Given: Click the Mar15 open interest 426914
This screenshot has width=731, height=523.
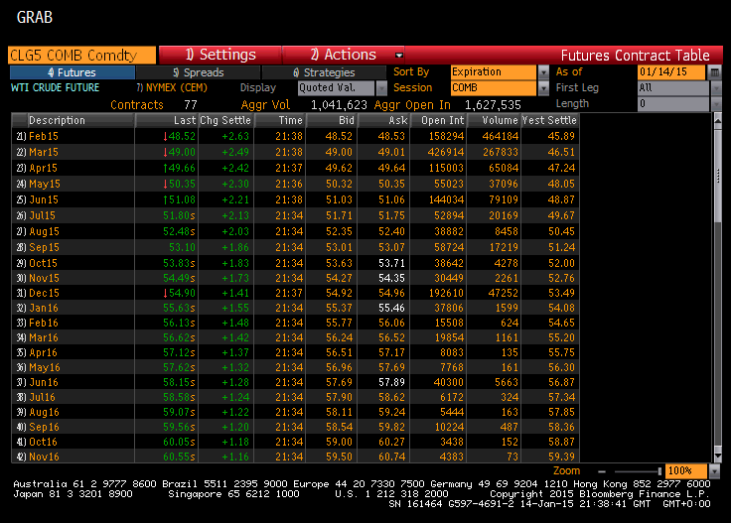Looking at the screenshot, I should [x=446, y=152].
